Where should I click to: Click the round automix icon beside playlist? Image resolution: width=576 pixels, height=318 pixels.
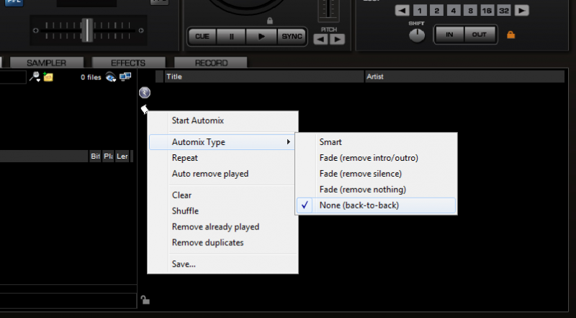(x=144, y=92)
